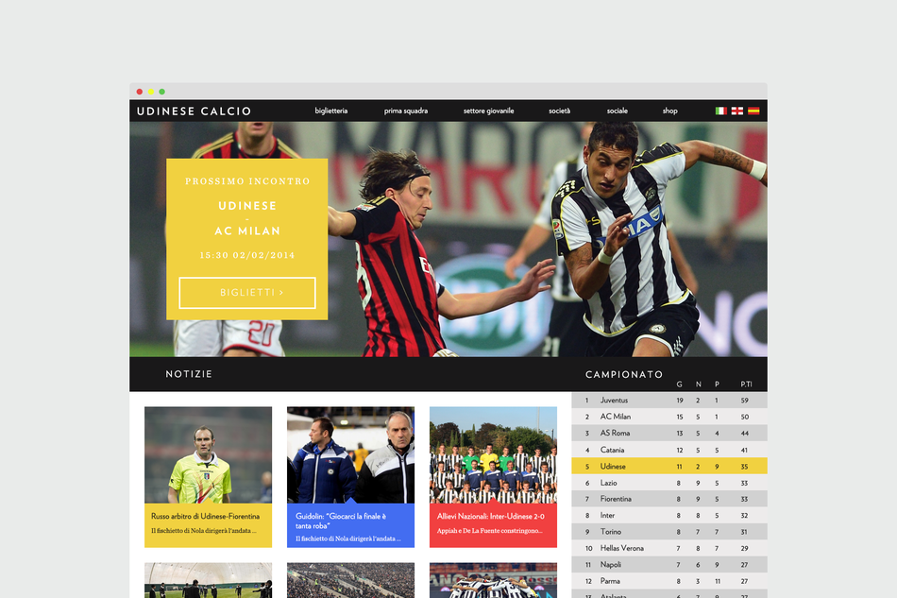Select the Juventus row in standings
897x598 pixels.
669,400
